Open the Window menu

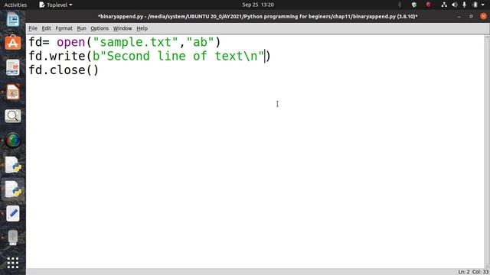pos(122,28)
